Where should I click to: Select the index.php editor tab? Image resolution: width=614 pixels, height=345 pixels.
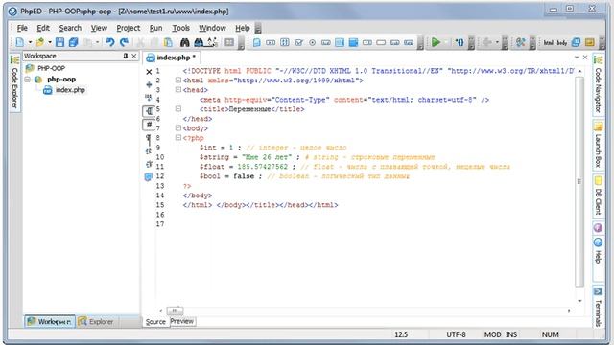[171, 57]
